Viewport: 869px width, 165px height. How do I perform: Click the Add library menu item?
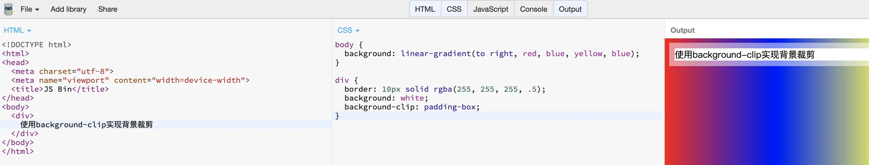coord(68,9)
